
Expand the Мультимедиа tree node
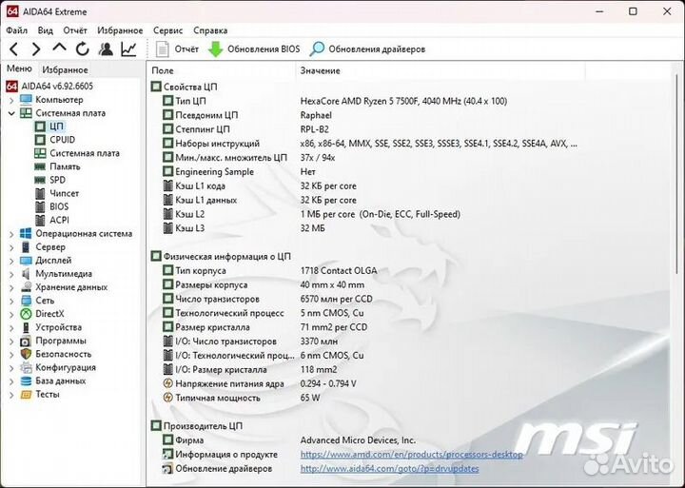click(x=11, y=274)
